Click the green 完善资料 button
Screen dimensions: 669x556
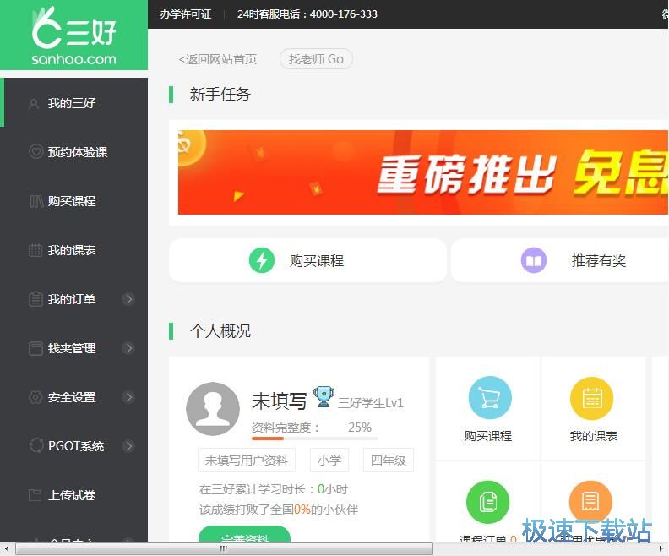tap(244, 534)
